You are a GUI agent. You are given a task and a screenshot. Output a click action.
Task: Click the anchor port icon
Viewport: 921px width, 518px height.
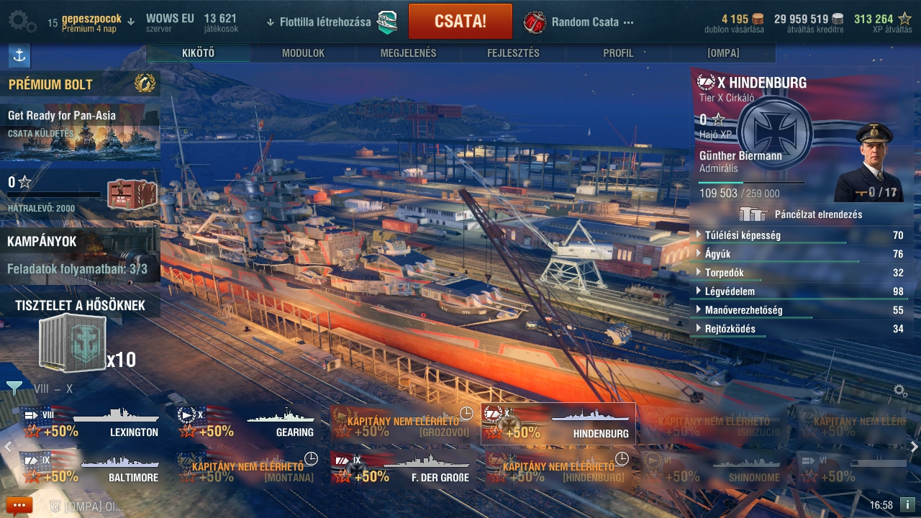(x=19, y=55)
